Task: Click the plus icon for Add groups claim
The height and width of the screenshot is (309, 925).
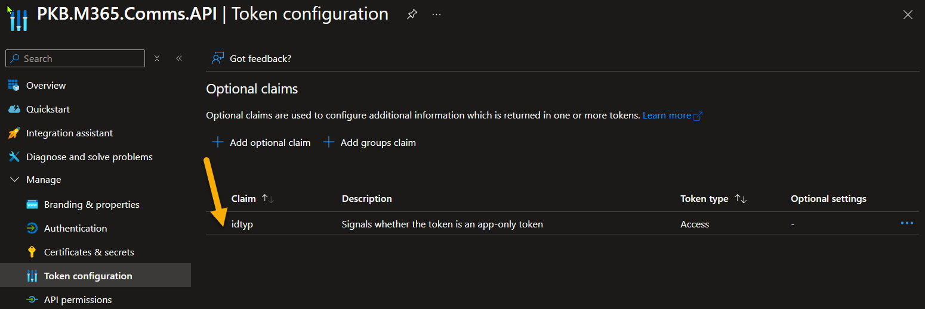Action: tap(328, 142)
